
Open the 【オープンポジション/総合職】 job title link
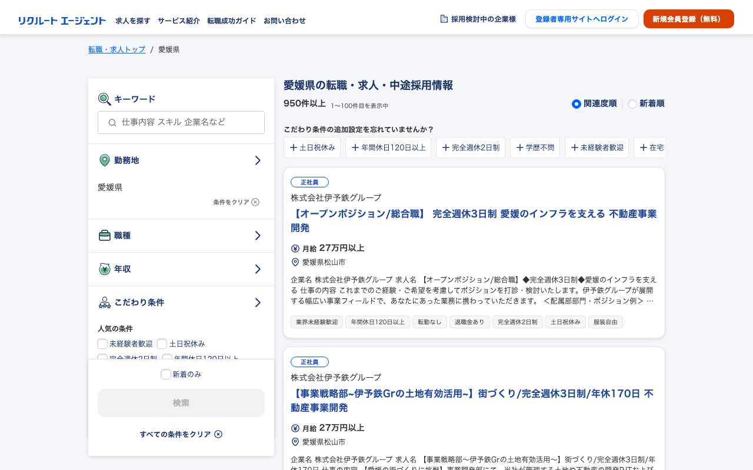tap(474, 220)
